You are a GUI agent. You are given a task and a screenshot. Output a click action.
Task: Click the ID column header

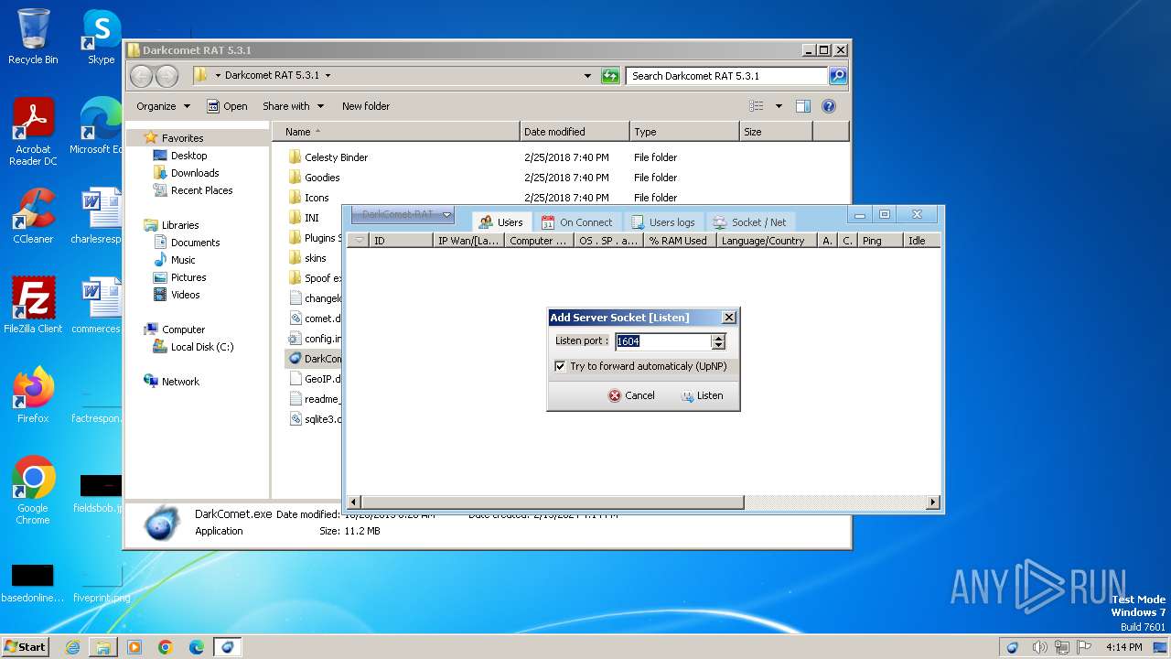[401, 241]
